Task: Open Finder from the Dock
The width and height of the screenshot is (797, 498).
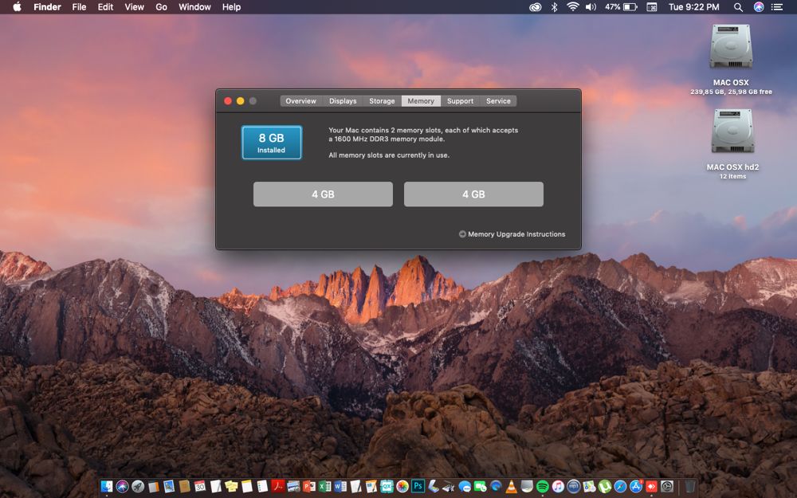Action: 107,486
